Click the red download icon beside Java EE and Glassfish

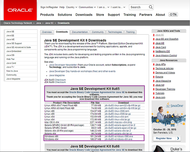point(154,39)
